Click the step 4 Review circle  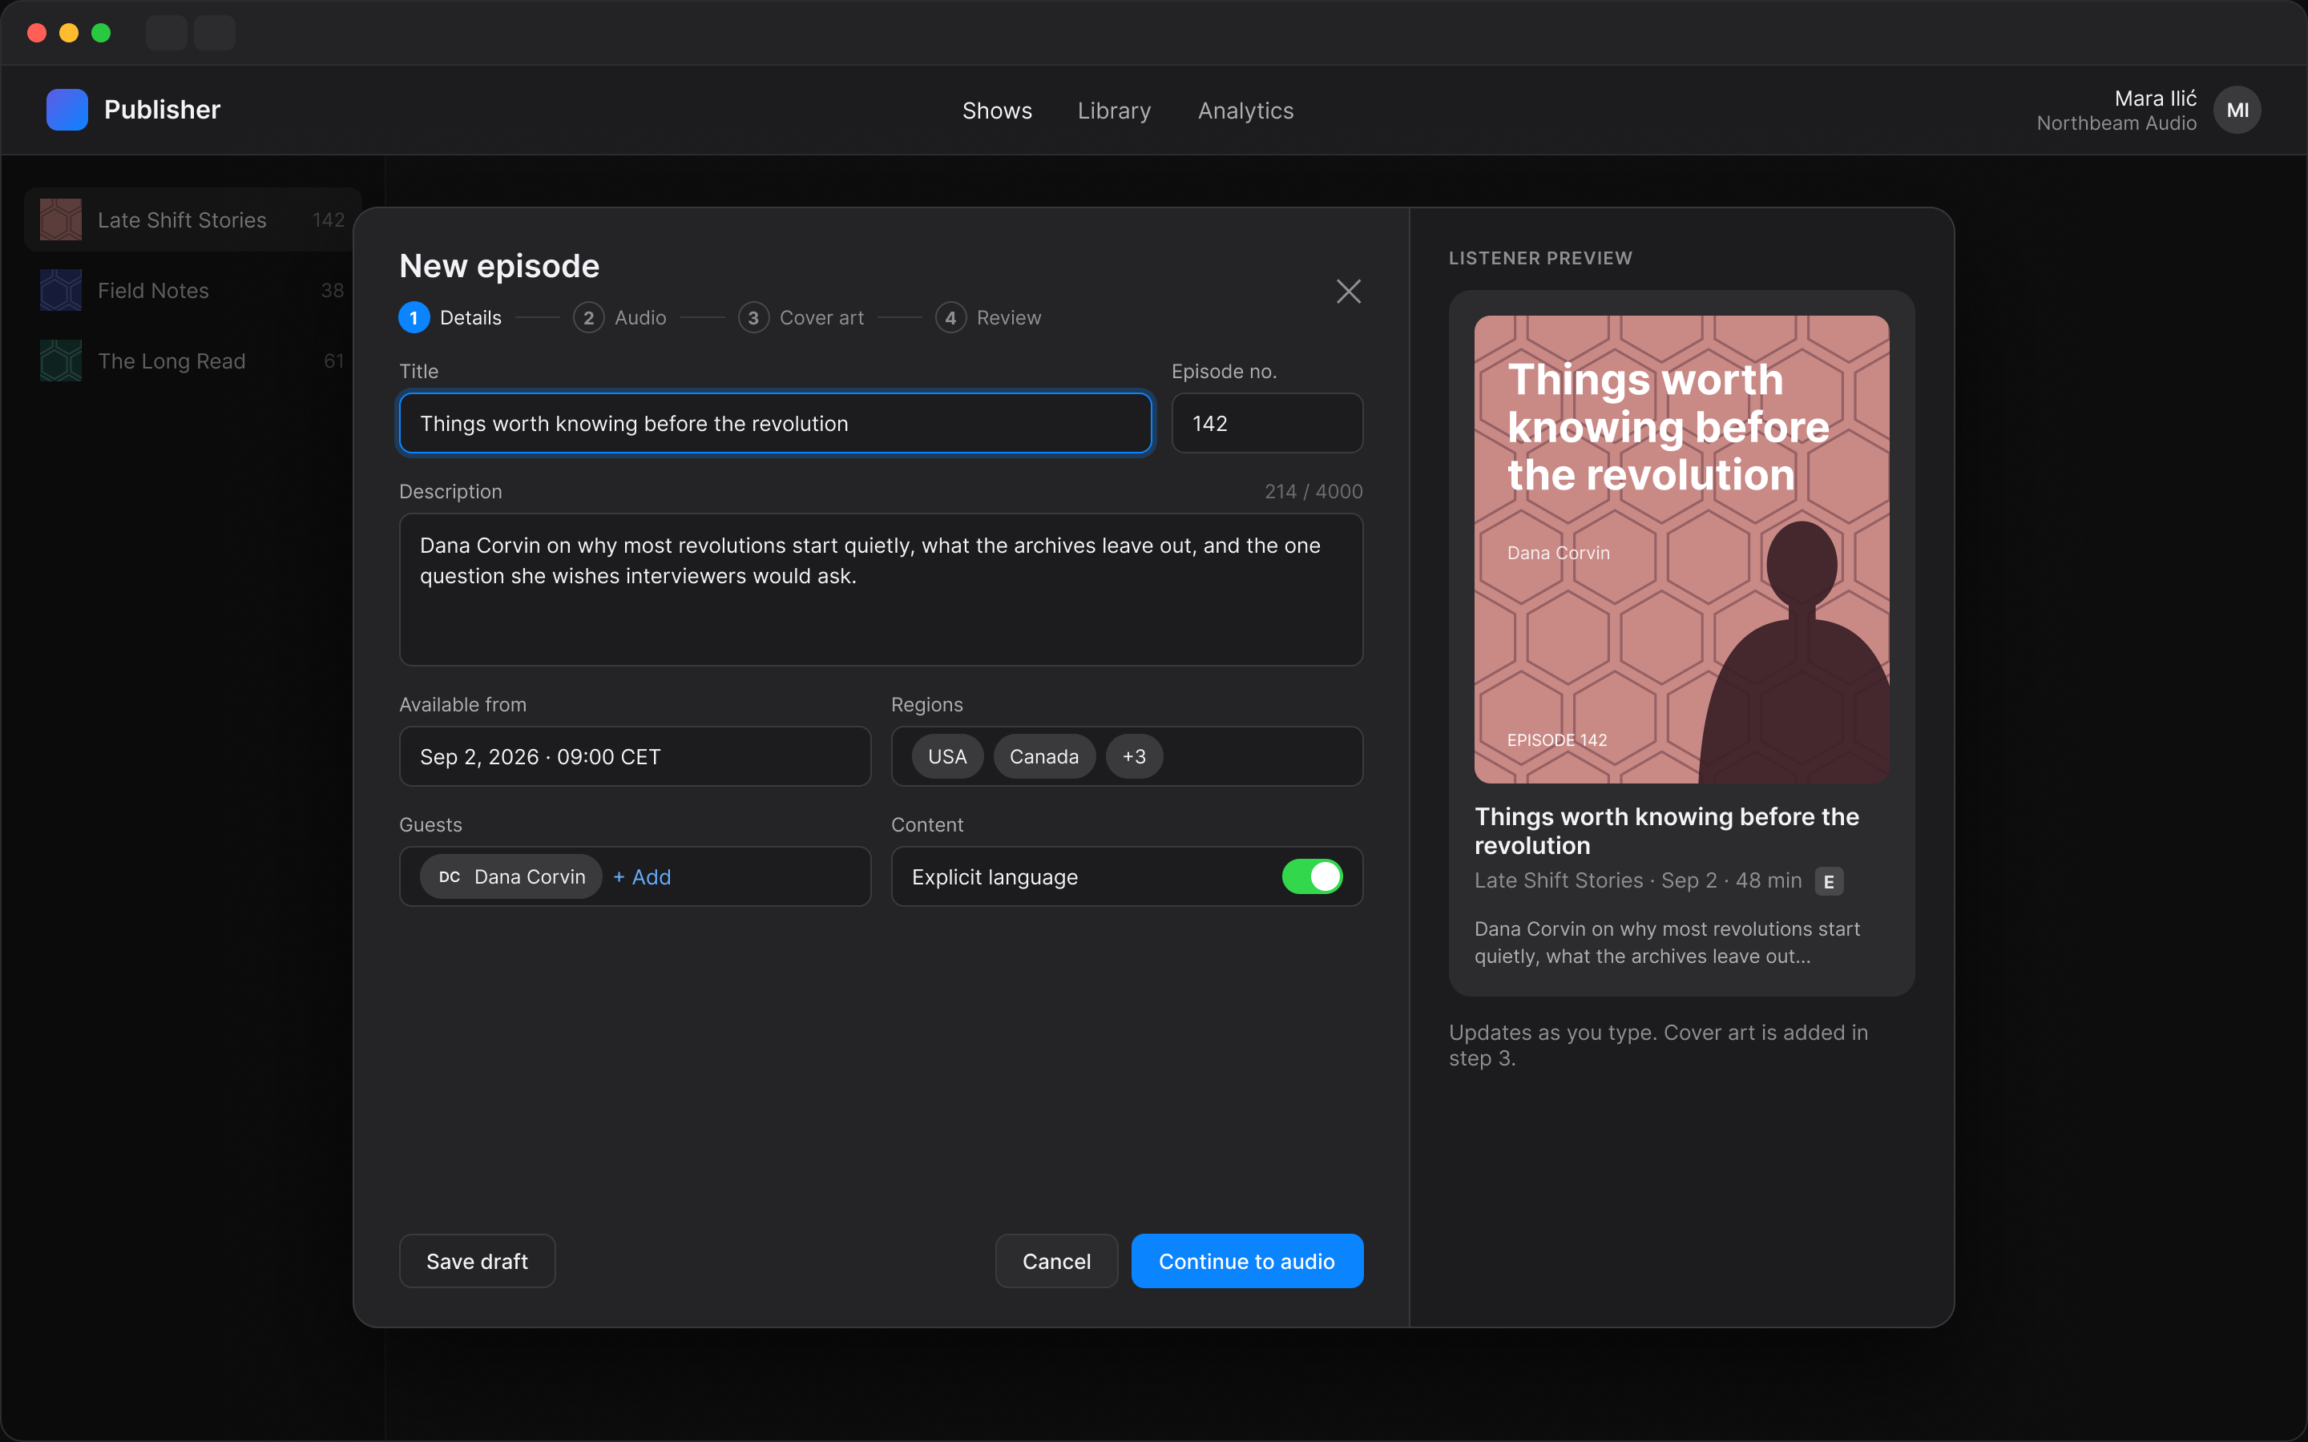[951, 317]
